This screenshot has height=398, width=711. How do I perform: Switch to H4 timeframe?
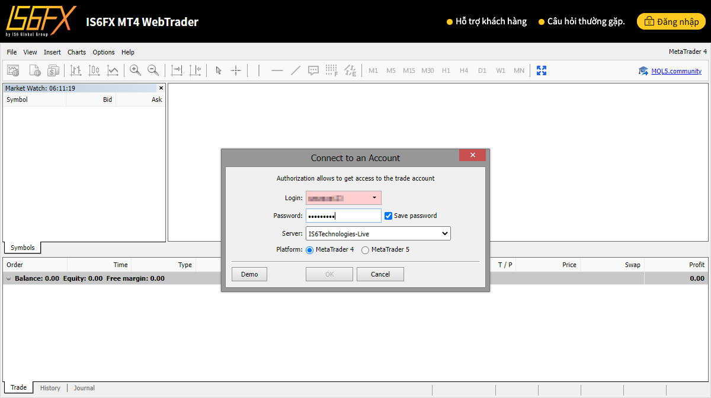[464, 70]
